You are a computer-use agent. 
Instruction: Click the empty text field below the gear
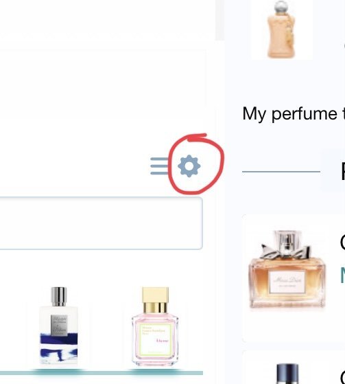point(102,223)
